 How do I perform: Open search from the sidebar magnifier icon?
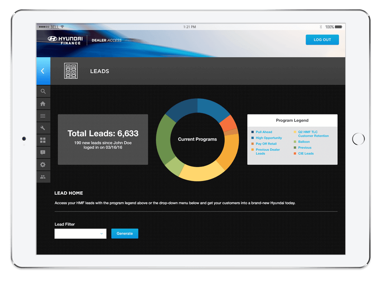coord(43,92)
